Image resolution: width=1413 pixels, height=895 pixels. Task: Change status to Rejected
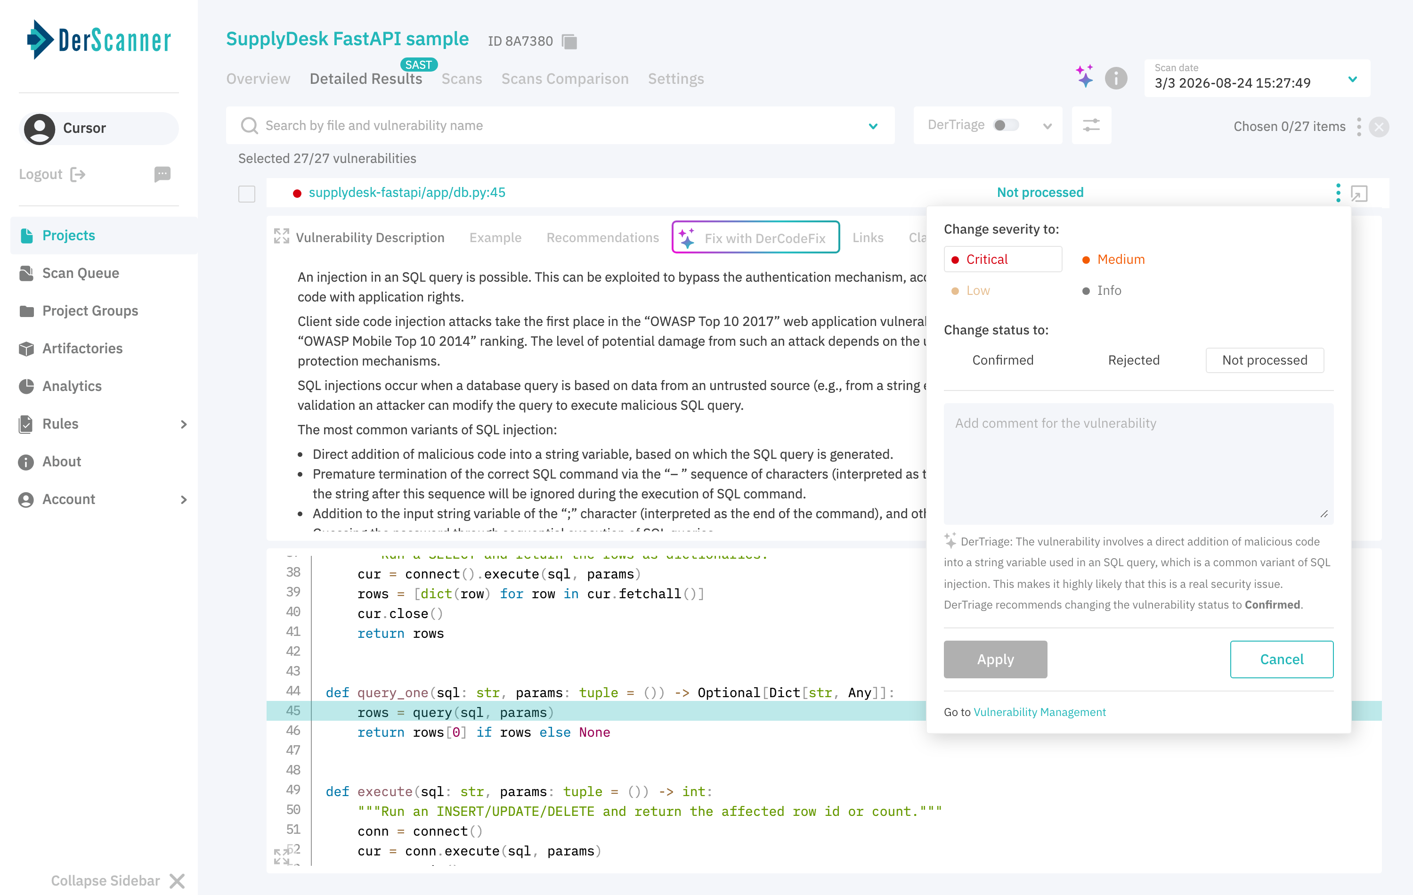tap(1134, 360)
